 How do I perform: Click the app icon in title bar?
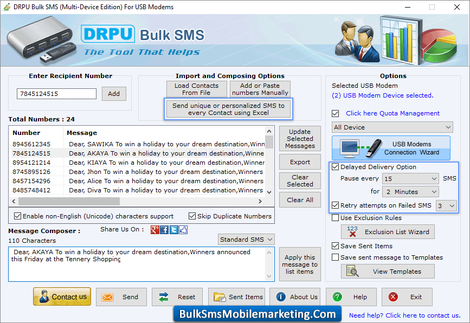(7, 7)
